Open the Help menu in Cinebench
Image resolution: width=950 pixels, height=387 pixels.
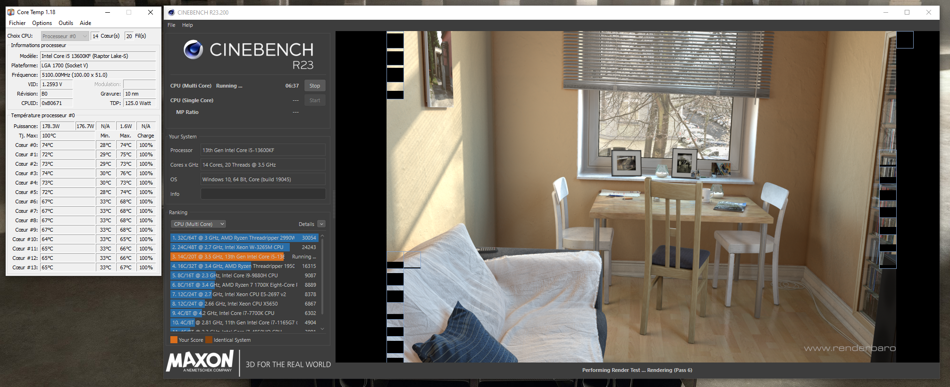coord(187,25)
